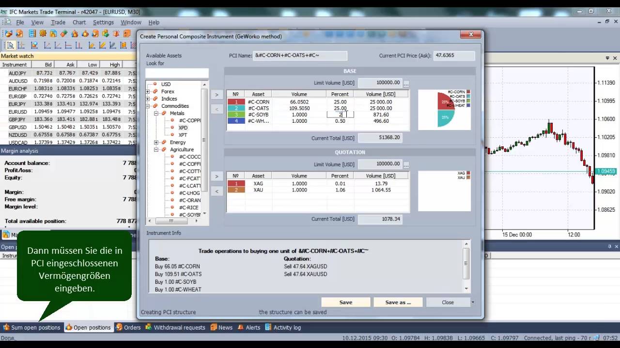620x348 pixels.
Task: Remove asset from Quotation with < arrow
Action: (x=217, y=191)
